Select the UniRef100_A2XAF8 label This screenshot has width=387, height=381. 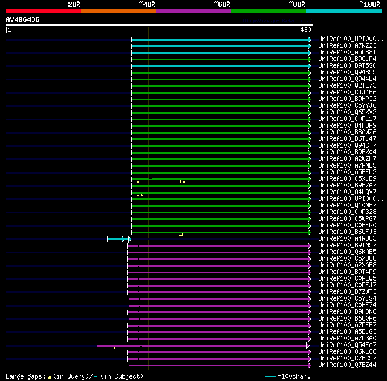pos(347,265)
